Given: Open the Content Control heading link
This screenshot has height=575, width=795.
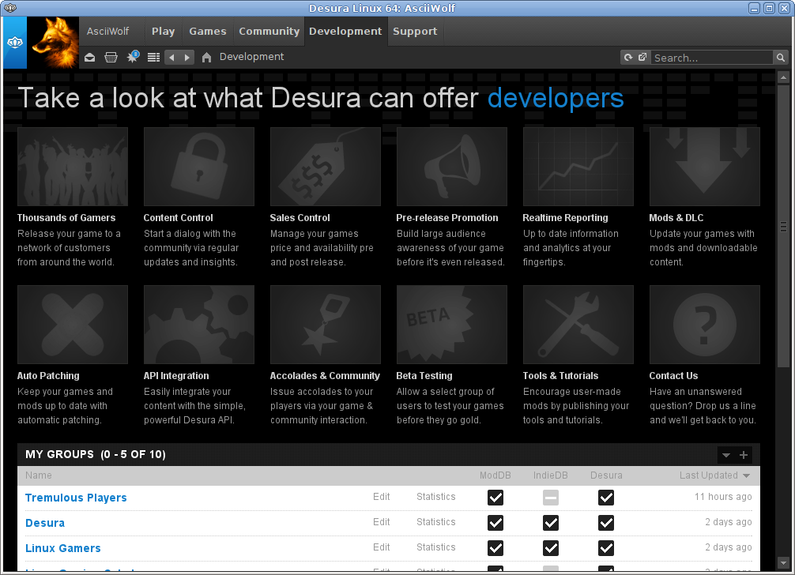Looking at the screenshot, I should [178, 218].
